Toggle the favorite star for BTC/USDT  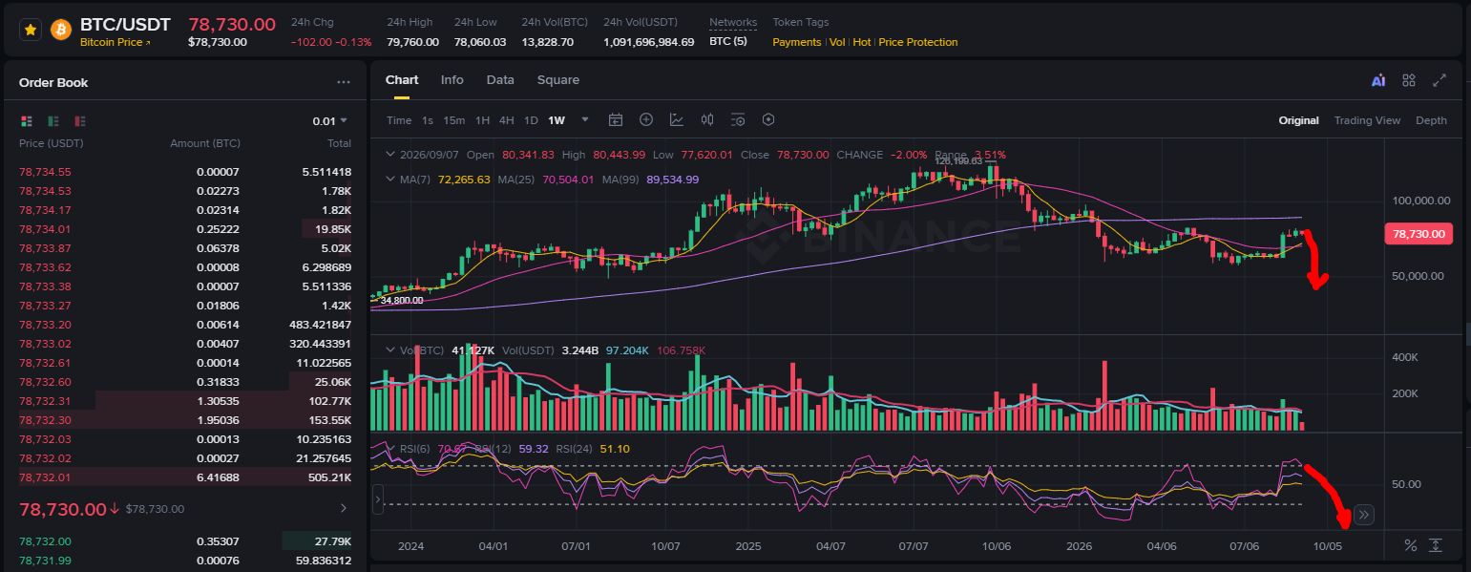(x=31, y=31)
